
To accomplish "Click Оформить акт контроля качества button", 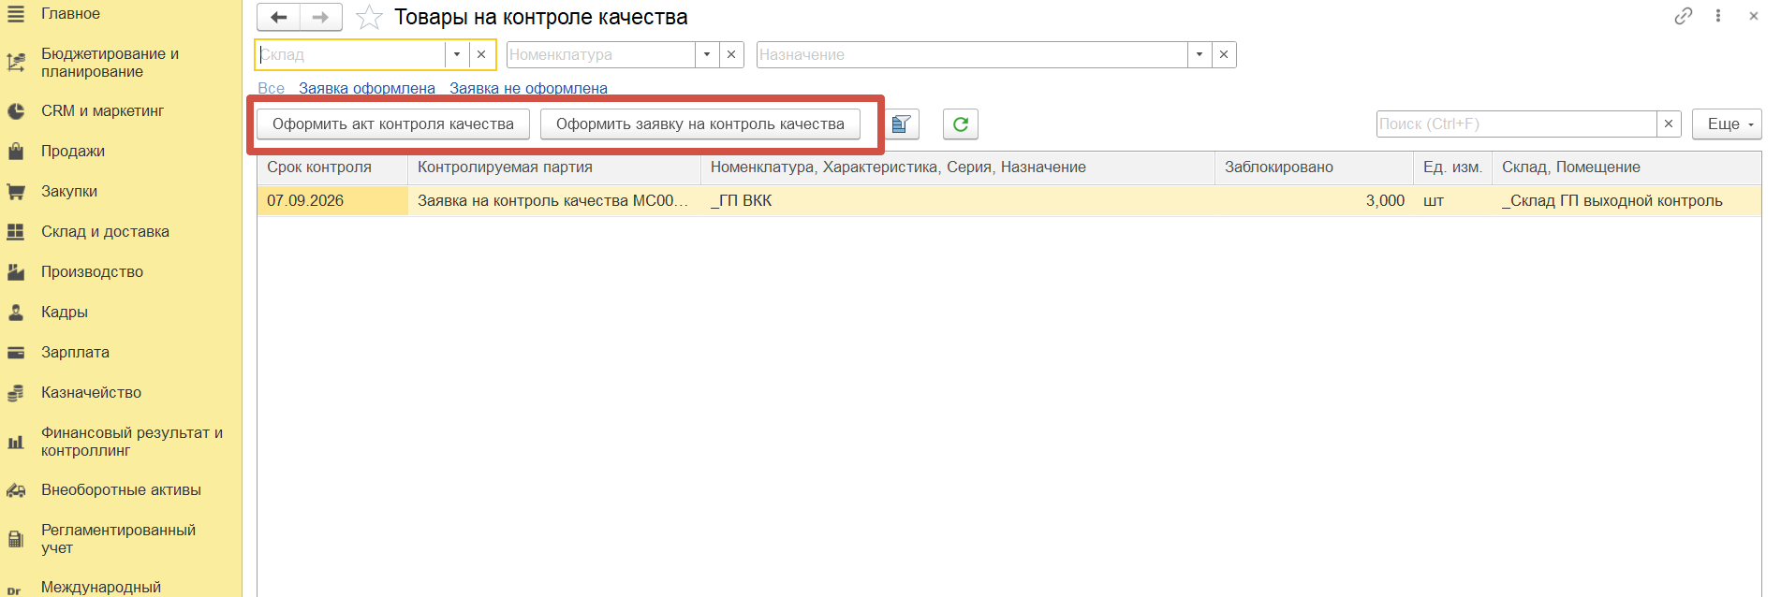I will [393, 124].
